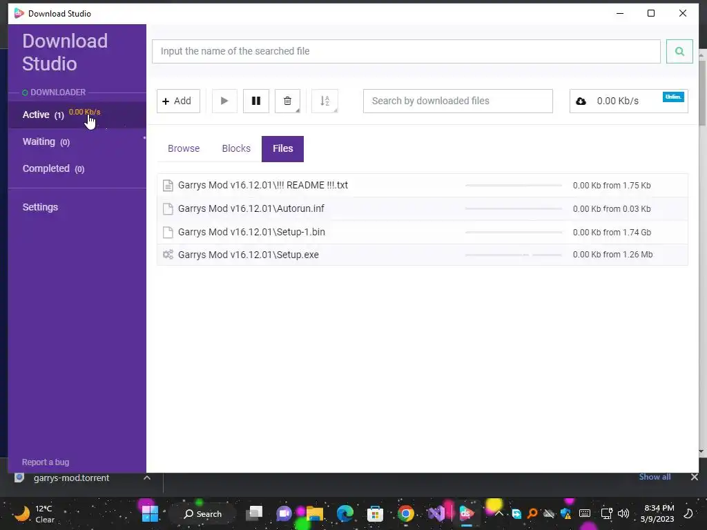Image resolution: width=707 pixels, height=530 pixels.
Task: Click '0.00 Kb from 1.26 Mb' size text
Action: 612,255
